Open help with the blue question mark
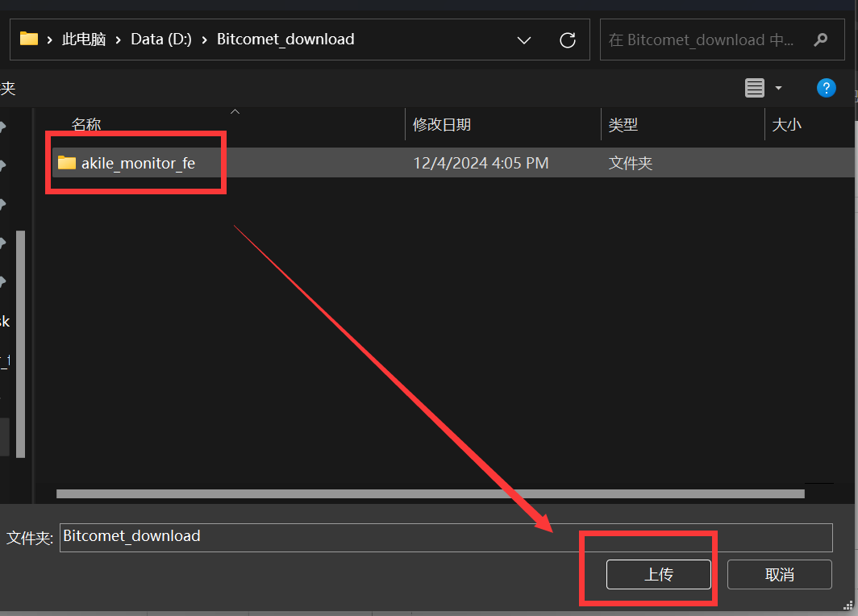 point(826,88)
